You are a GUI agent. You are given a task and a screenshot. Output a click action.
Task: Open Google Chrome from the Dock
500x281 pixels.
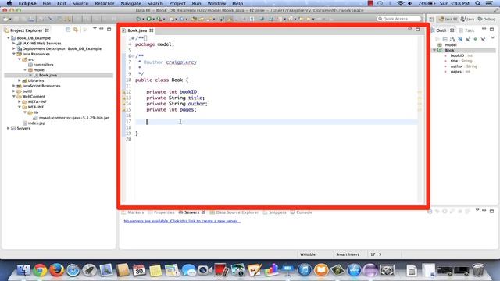click(40, 271)
